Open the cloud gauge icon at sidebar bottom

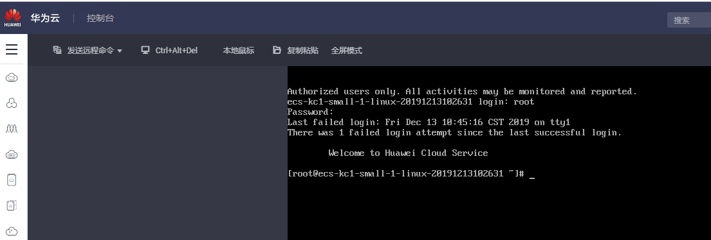click(x=12, y=232)
